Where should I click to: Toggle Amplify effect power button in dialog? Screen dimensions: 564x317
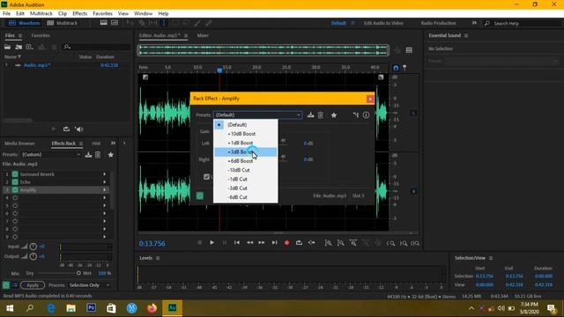tap(200, 195)
